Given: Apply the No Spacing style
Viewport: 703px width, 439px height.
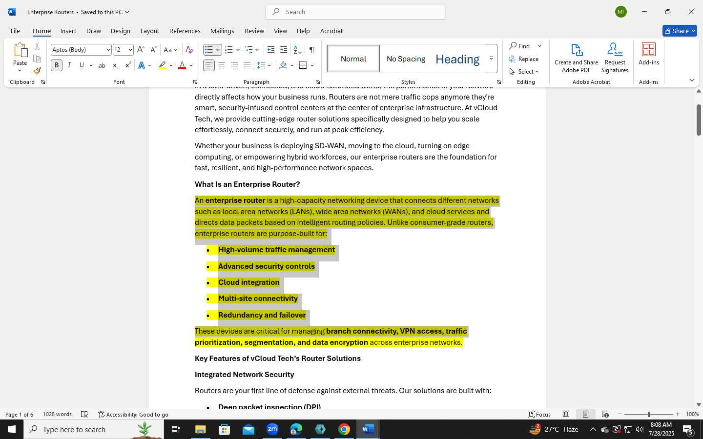Looking at the screenshot, I should (406, 59).
